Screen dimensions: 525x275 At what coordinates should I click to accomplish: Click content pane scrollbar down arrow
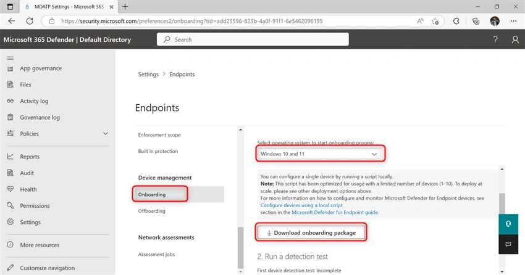click(502, 272)
